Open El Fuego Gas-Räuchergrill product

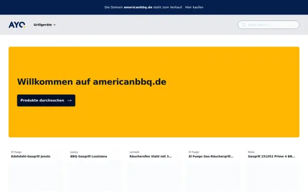(x=211, y=156)
